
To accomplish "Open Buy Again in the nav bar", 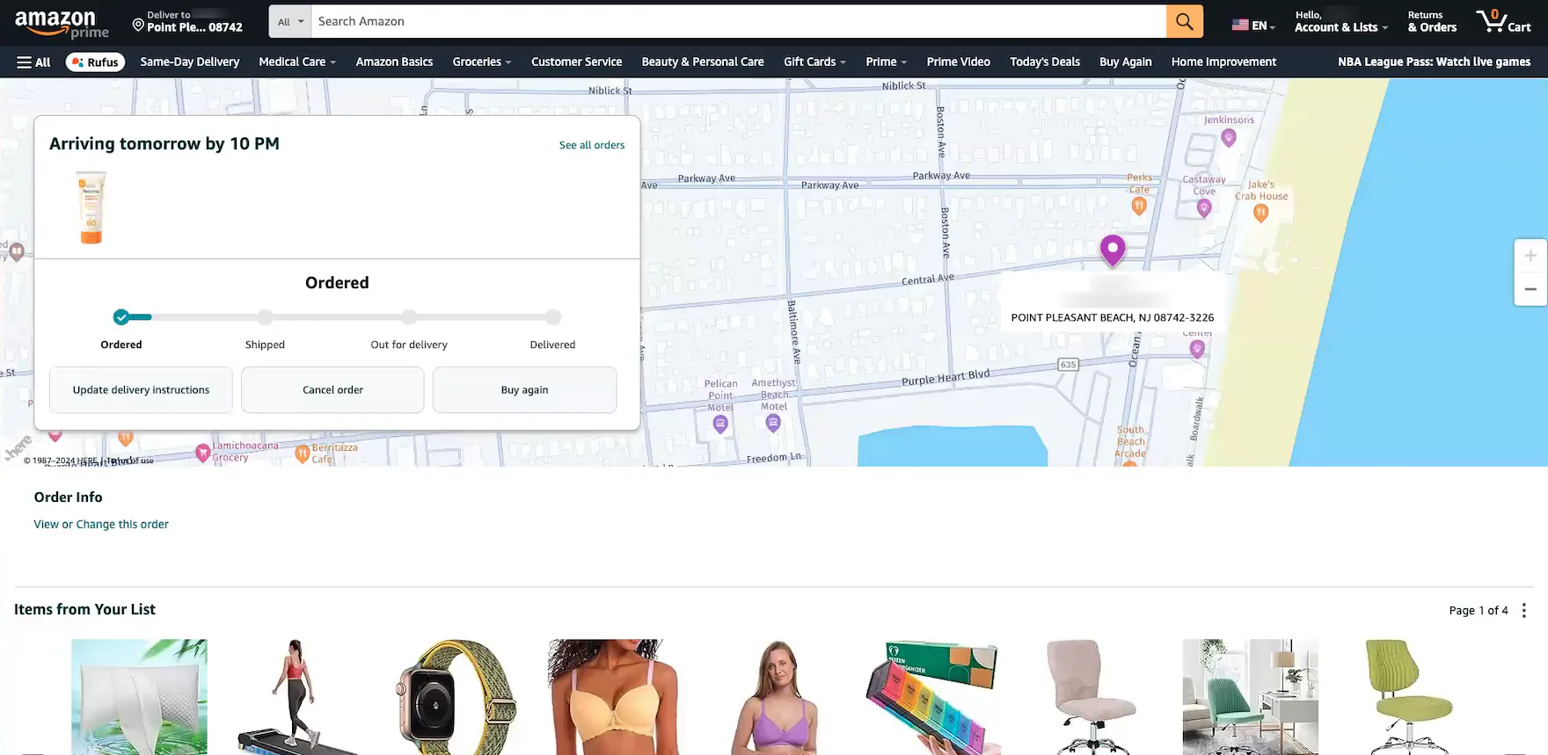I will tap(1125, 62).
